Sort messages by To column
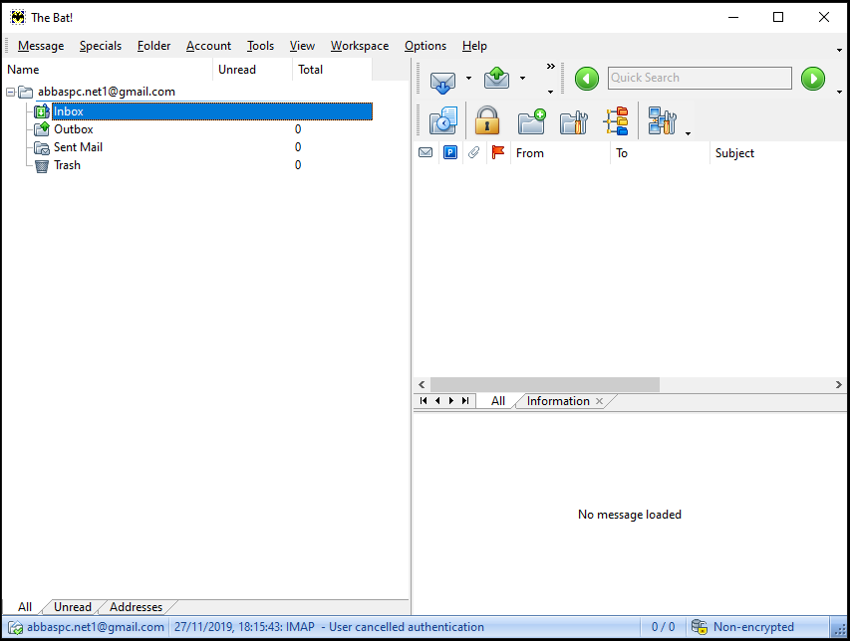Screen dimensions: 850x641 [x=660, y=153]
